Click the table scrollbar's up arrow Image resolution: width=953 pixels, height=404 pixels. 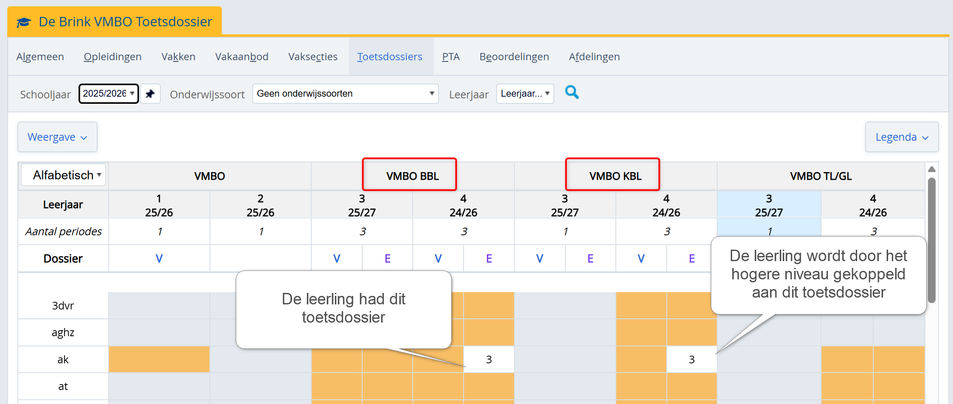point(931,170)
